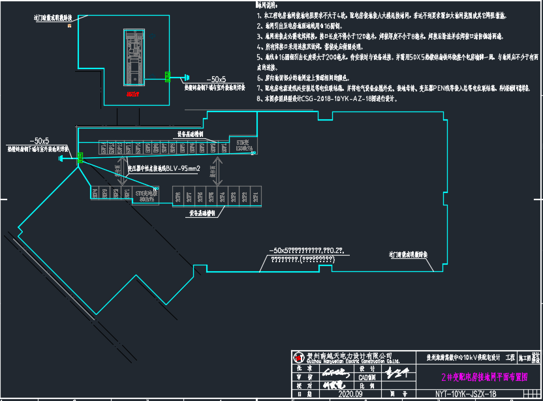Click the English company line Guizhou Nanyuetian Electric Construction
The image size is (543, 401).
coord(353,361)
